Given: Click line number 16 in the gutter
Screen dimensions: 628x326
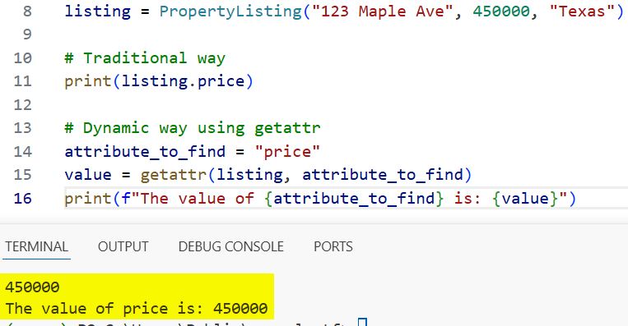Looking at the screenshot, I should (23, 199).
